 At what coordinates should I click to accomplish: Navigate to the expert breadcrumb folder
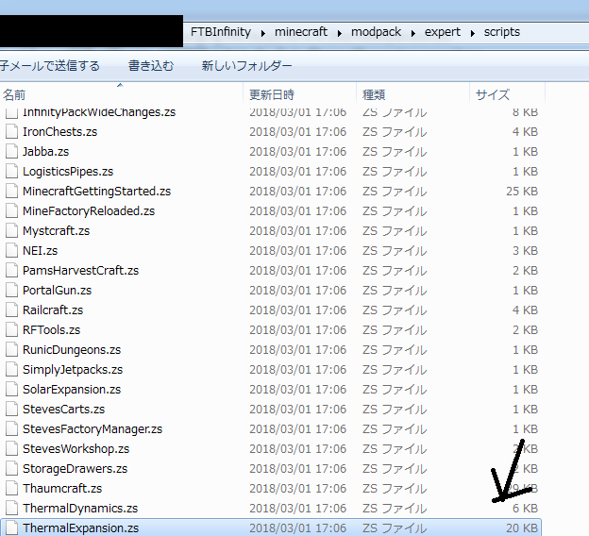click(443, 32)
